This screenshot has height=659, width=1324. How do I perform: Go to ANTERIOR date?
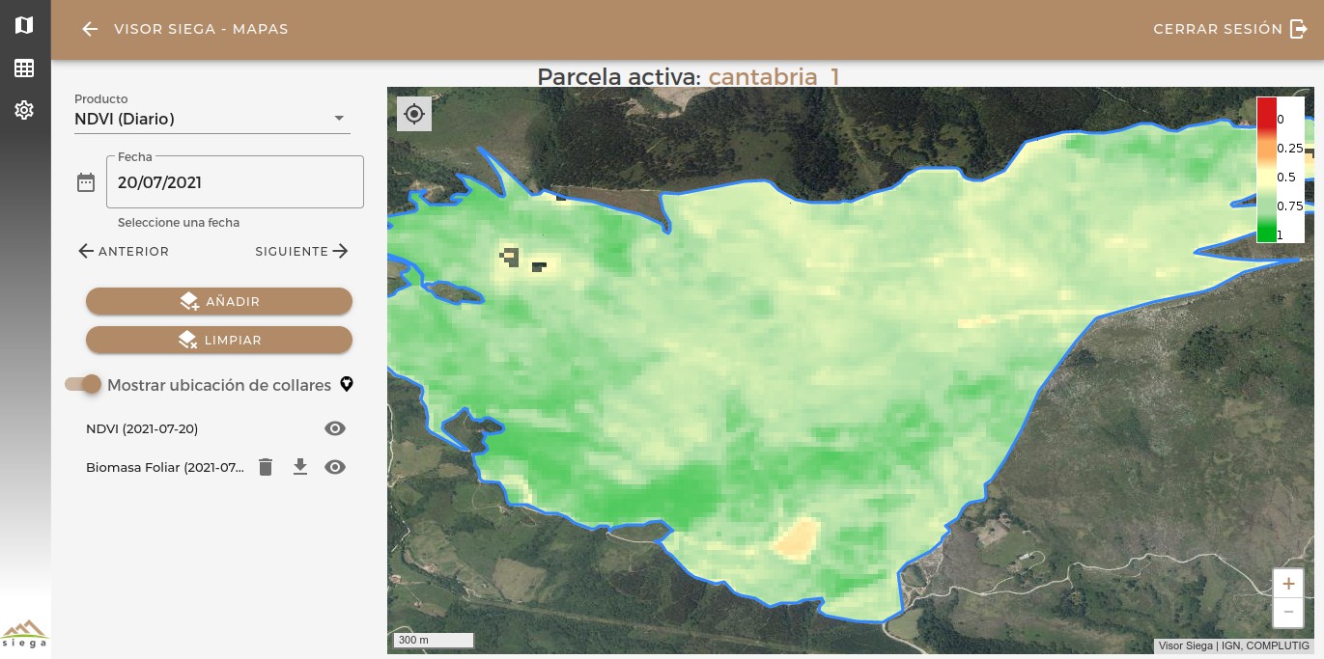124,251
